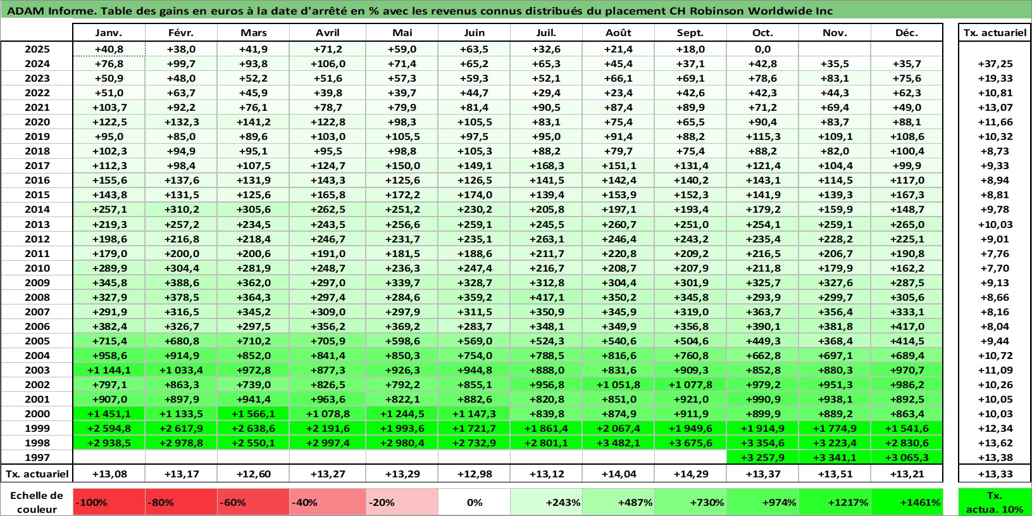Select the November 1997 cell '+3 341,1'
This screenshot has height=516, width=1032.
click(835, 457)
